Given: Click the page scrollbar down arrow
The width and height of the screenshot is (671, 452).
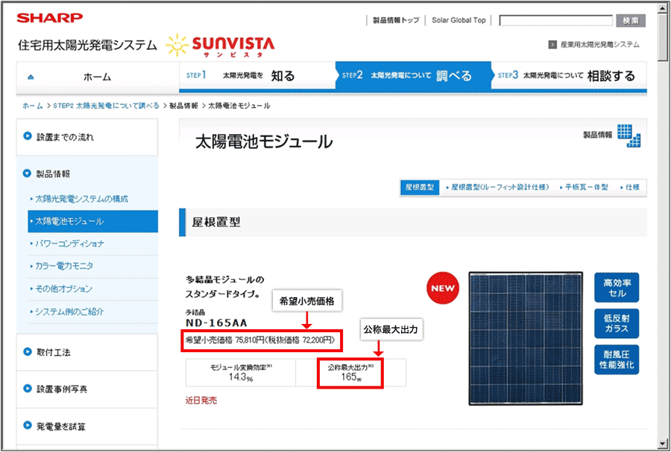Looking at the screenshot, I should coord(664,444).
